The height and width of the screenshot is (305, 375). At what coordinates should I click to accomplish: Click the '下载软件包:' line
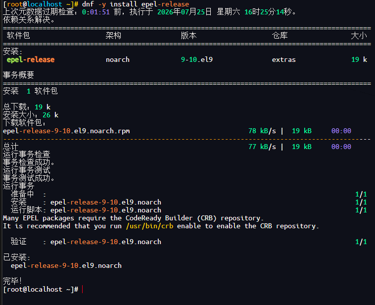pyautogui.click(x=24, y=123)
